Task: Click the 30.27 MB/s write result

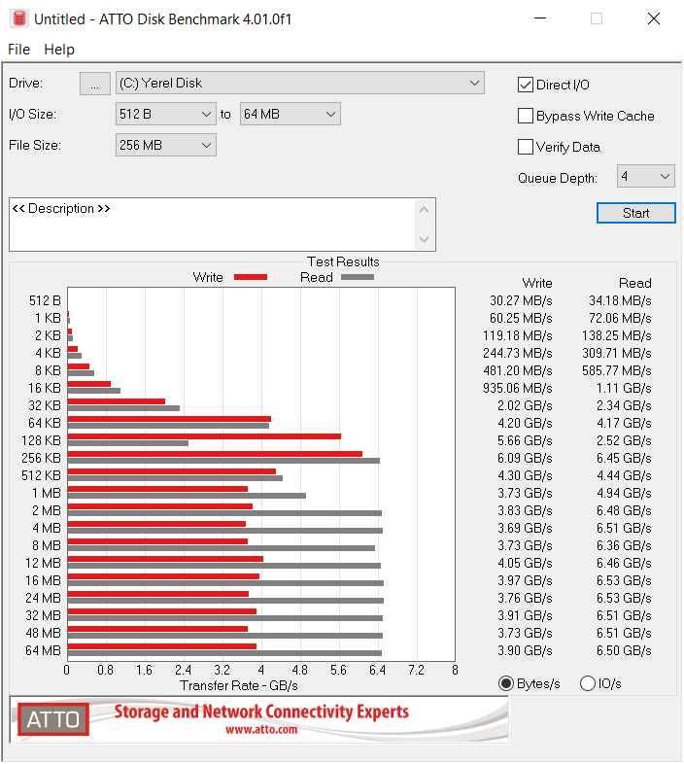Action: tap(521, 300)
